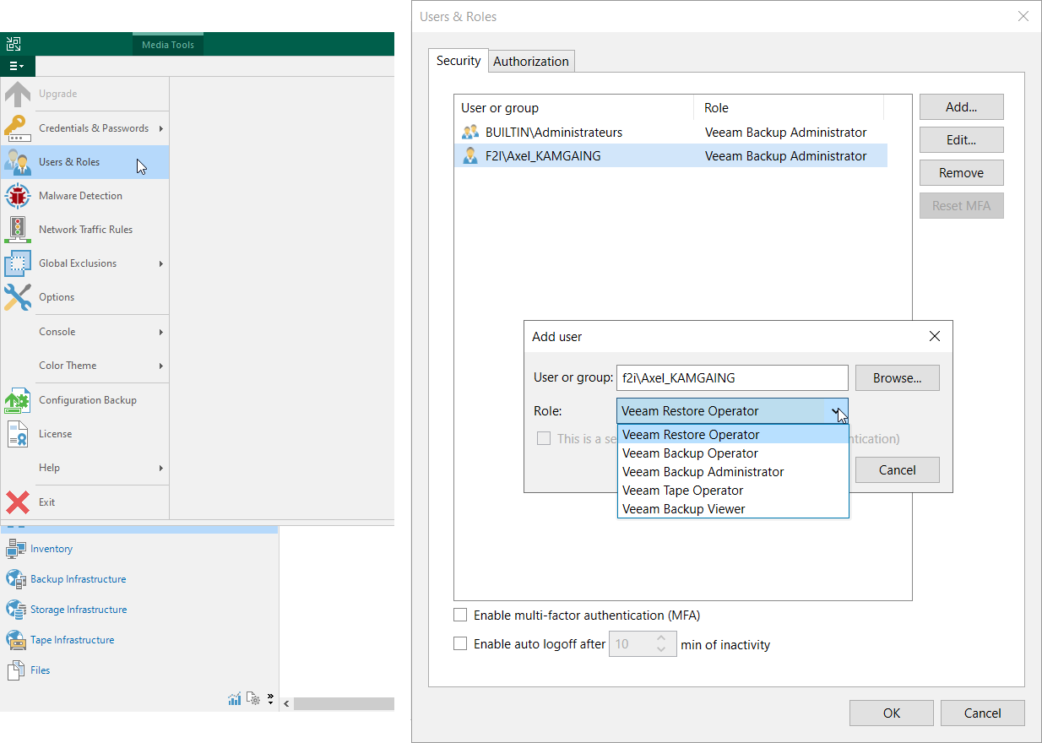Select Veeam Backup Administrator role option
The image size is (1042, 743).
[733, 472]
